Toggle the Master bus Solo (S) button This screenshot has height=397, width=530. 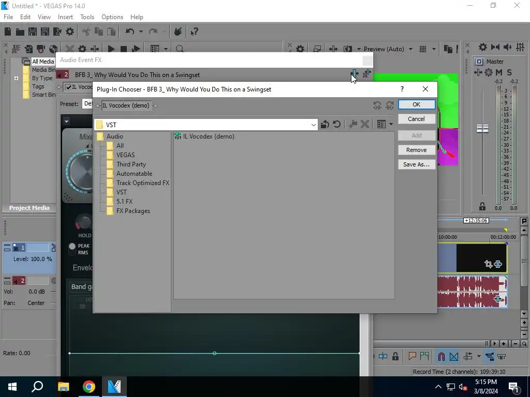[509, 72]
